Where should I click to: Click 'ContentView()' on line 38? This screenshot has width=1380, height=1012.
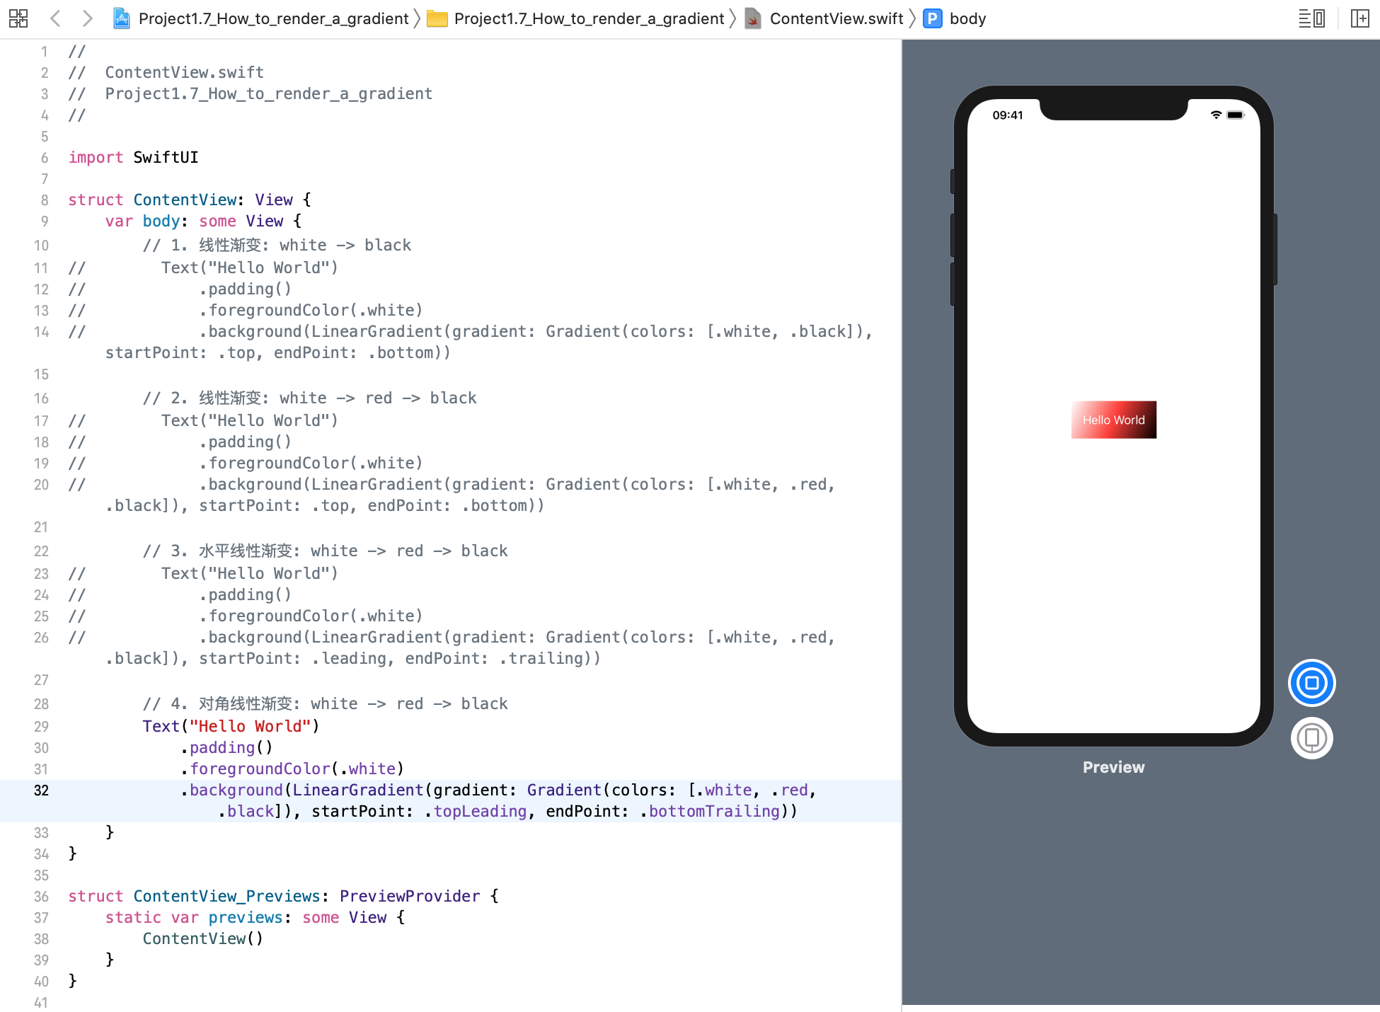203,938
